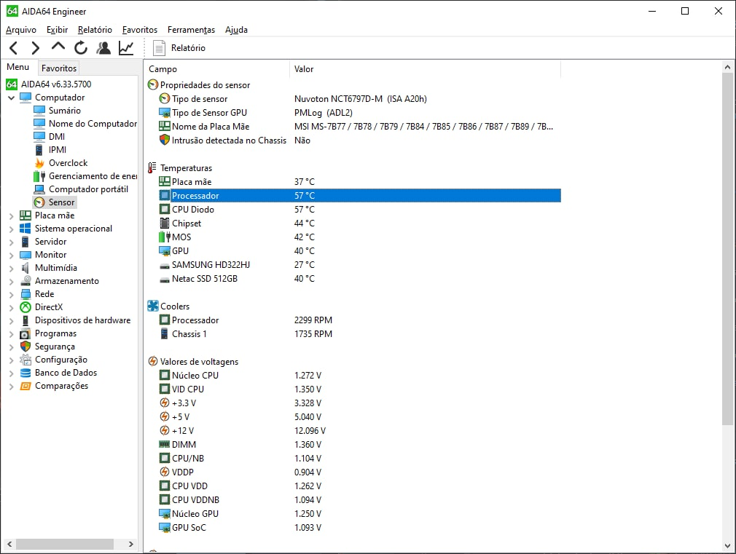Click the Valores de voltagens lightning icon
The height and width of the screenshot is (554, 736).
pyautogui.click(x=152, y=361)
